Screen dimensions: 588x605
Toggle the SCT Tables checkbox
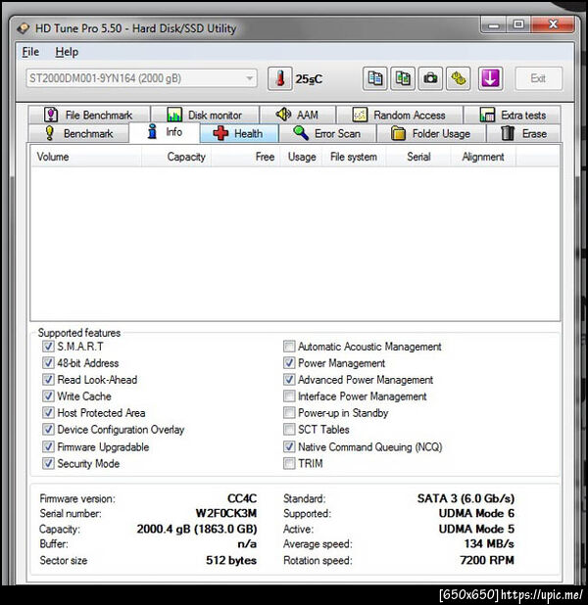click(x=289, y=429)
